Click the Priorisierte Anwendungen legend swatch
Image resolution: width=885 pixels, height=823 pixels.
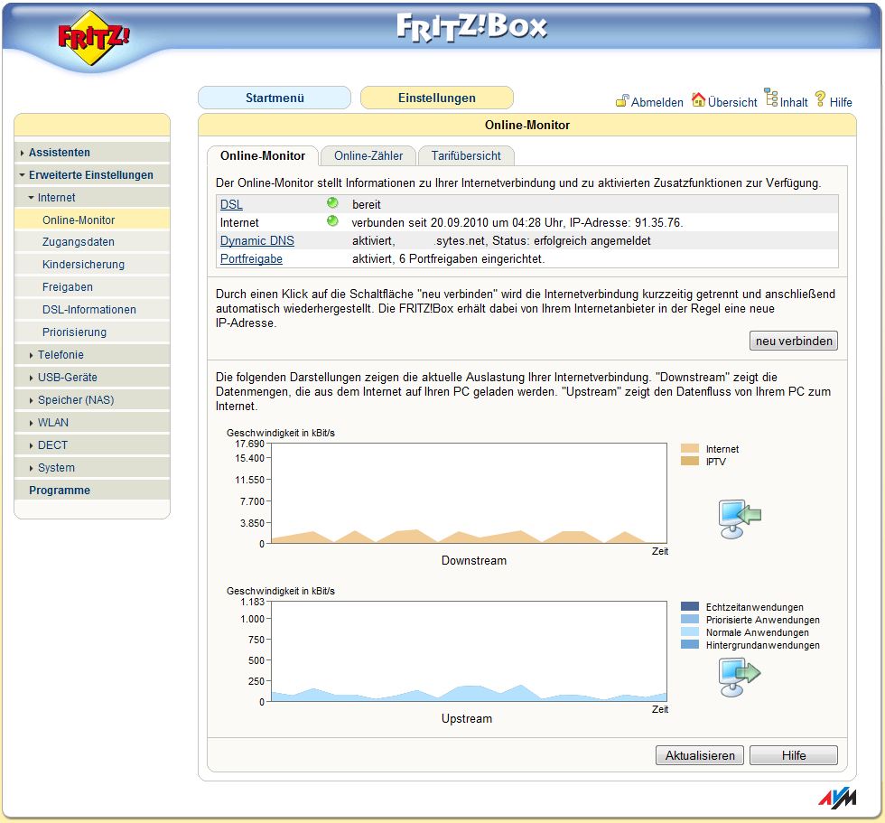[690, 619]
